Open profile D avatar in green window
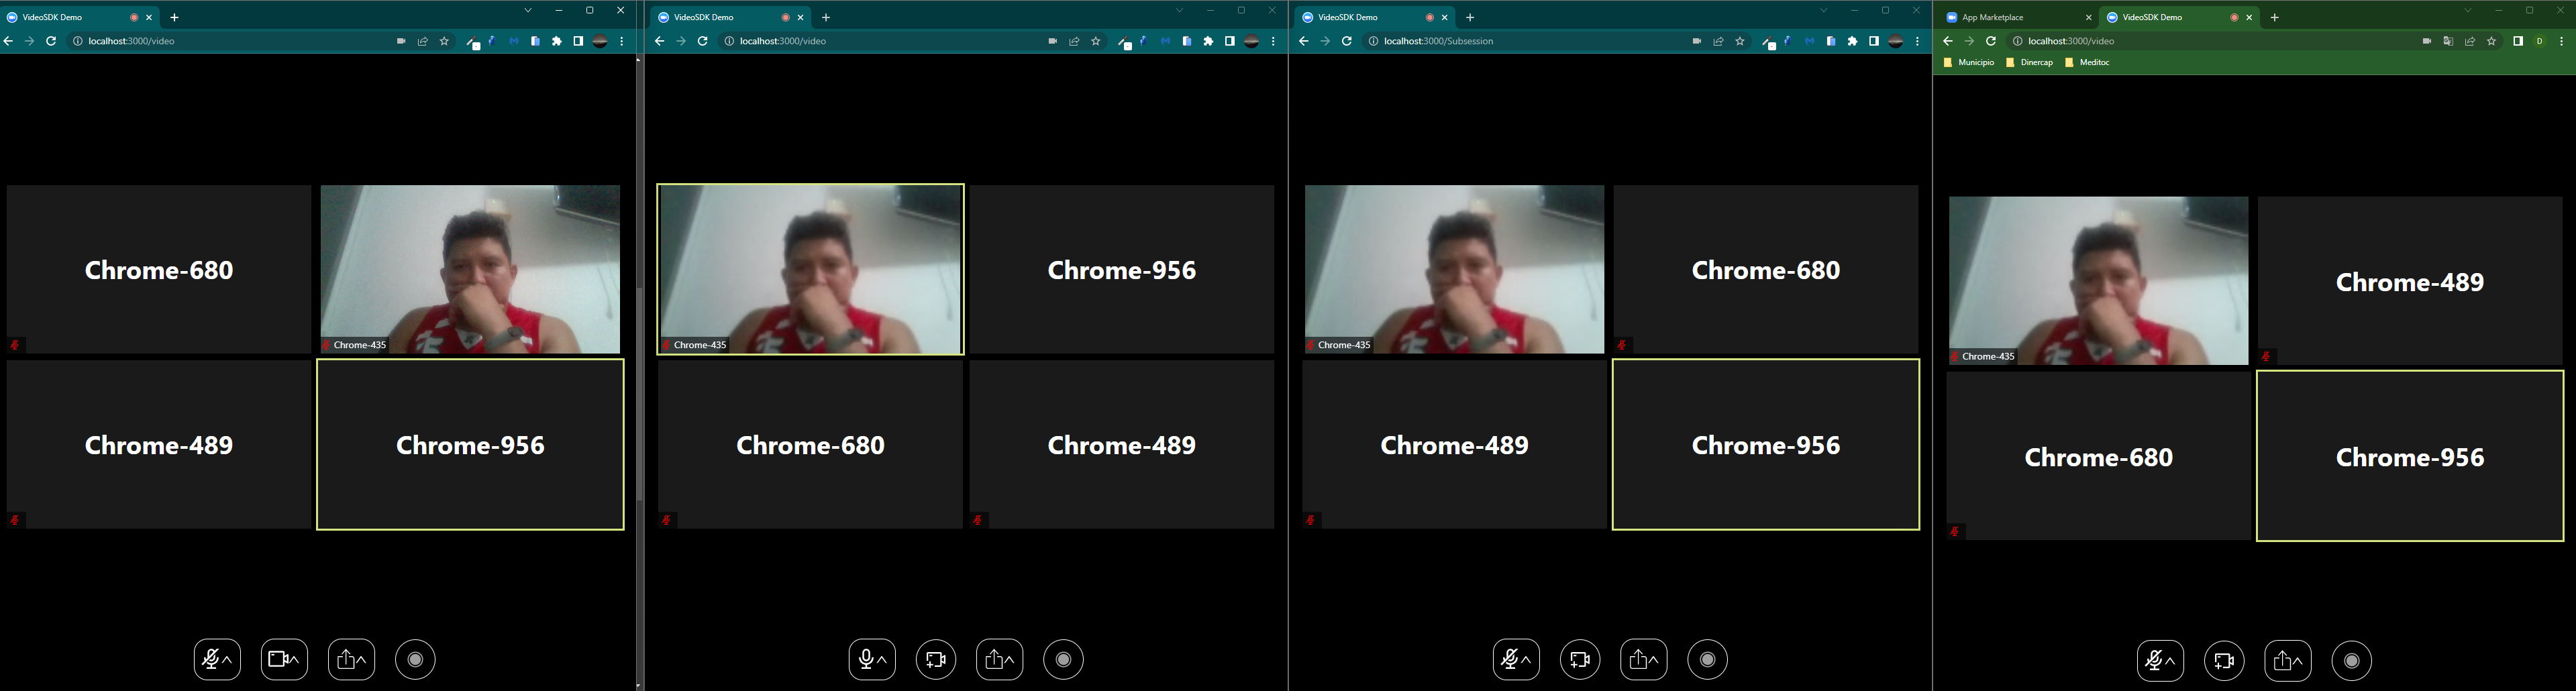2576x691 pixels. tap(2540, 41)
